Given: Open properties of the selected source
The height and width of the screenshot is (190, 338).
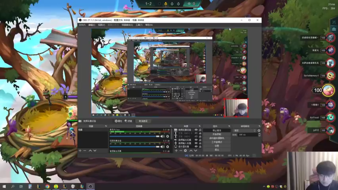Looking at the screenshot, I should (118, 121).
